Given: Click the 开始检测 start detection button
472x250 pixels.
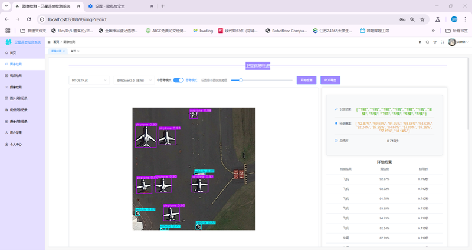Looking at the screenshot, I should [306, 80].
